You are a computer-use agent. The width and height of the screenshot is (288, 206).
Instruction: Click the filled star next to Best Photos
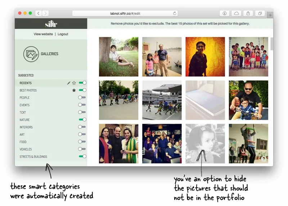point(74,90)
